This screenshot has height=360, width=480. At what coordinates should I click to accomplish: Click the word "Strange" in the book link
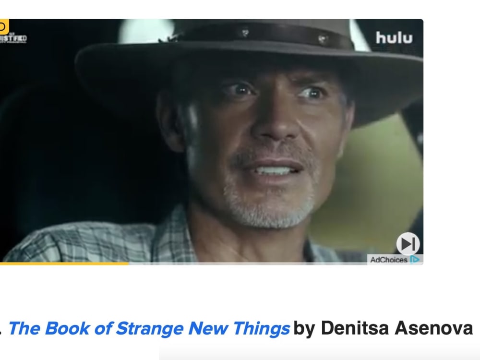tap(150, 328)
